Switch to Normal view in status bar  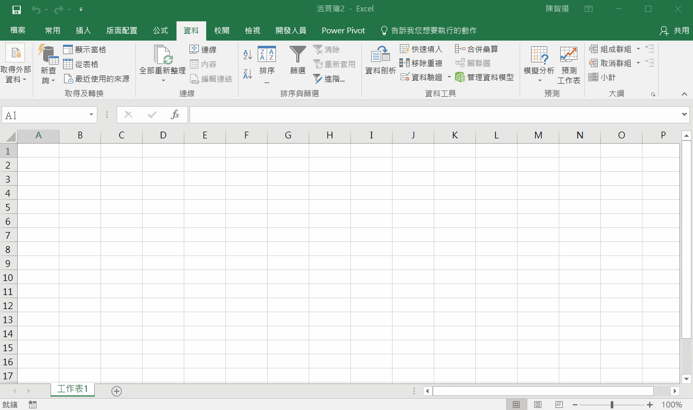(516, 404)
